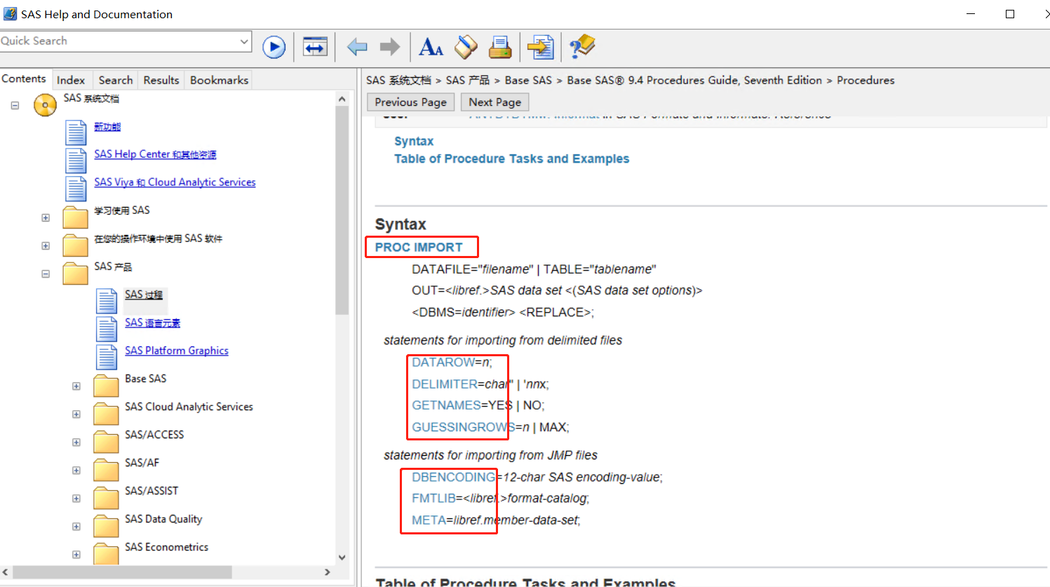Expand the Base SAS folder
1050x587 pixels.
(76, 386)
